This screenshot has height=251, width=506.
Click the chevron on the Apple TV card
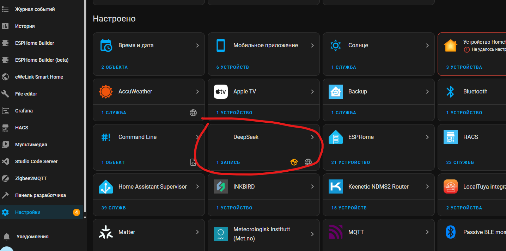[312, 92]
